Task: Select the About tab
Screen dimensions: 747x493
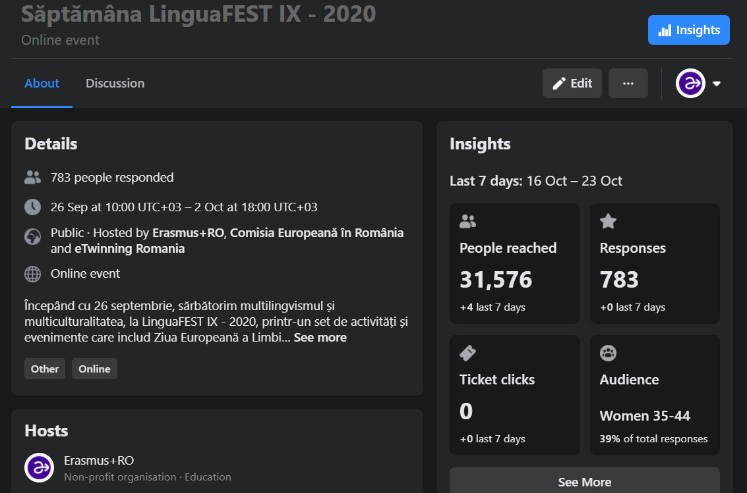Action: [42, 84]
